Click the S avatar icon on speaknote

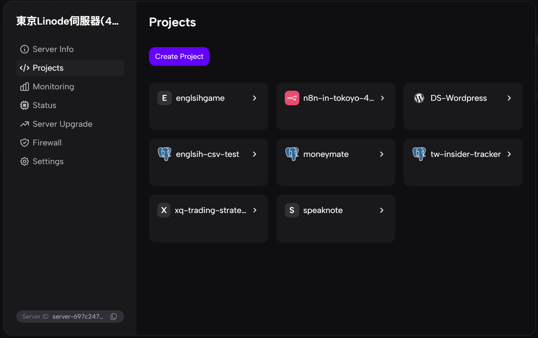click(x=292, y=210)
